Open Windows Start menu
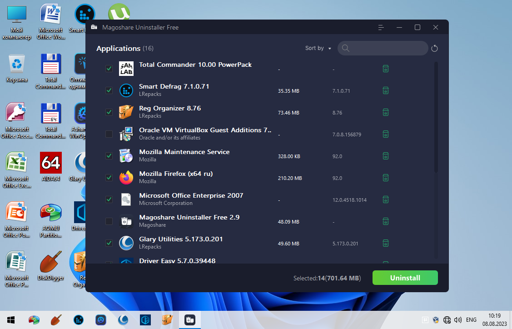This screenshot has width=512, height=329. (11, 320)
